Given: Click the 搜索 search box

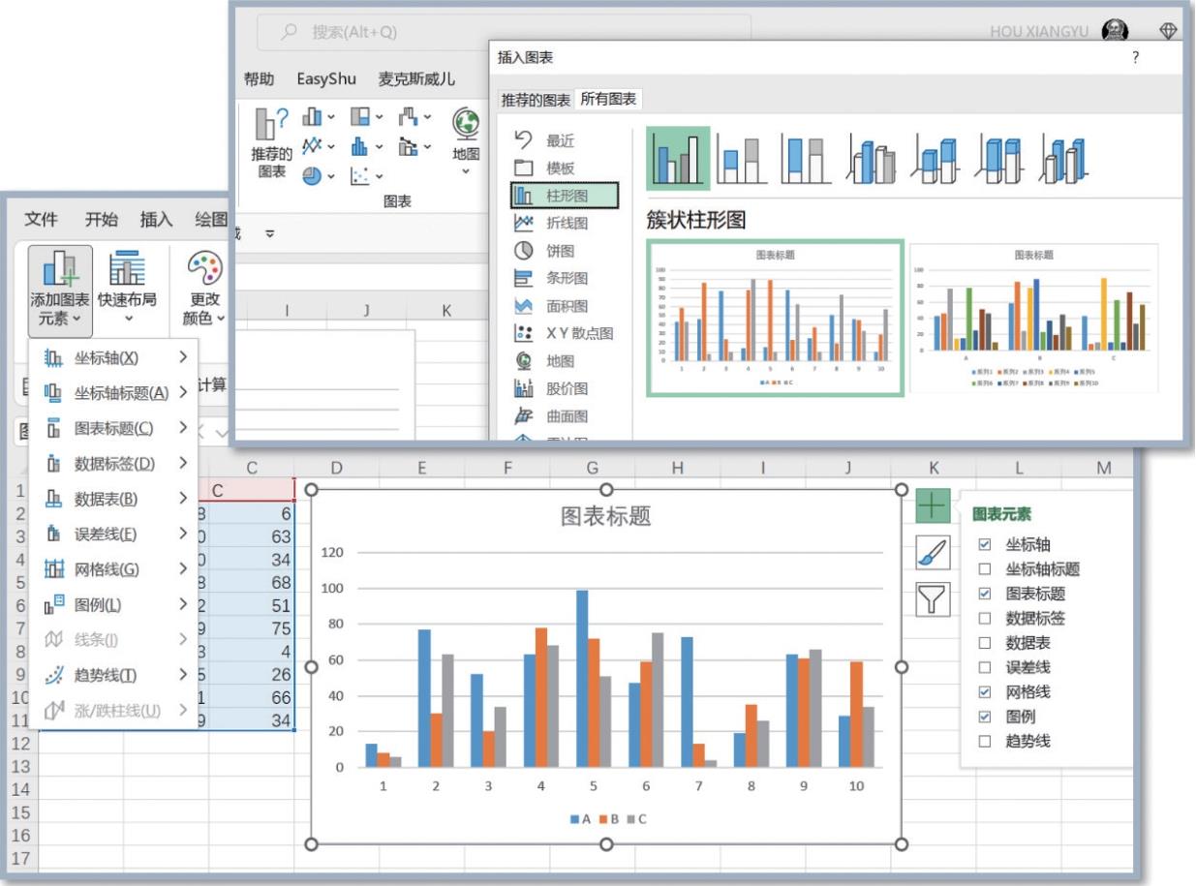Looking at the screenshot, I should point(504,33).
